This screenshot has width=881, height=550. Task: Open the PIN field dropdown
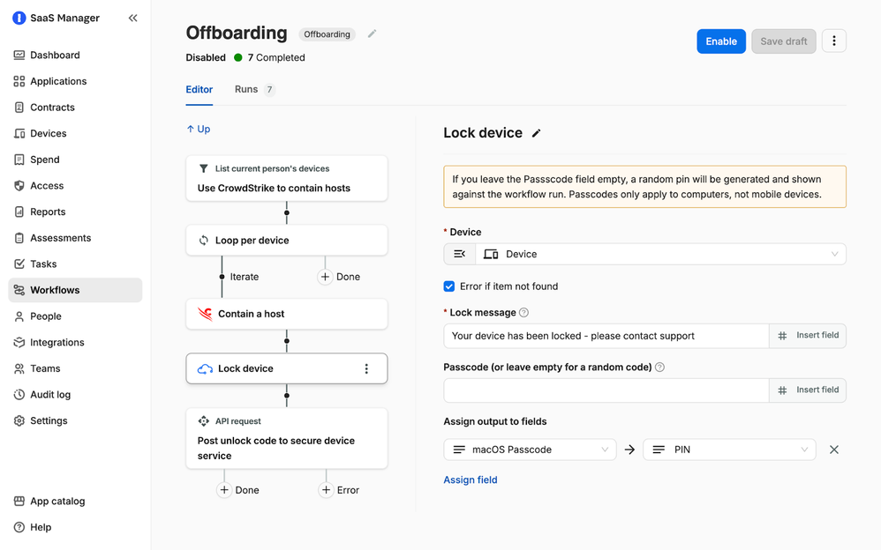(x=729, y=450)
